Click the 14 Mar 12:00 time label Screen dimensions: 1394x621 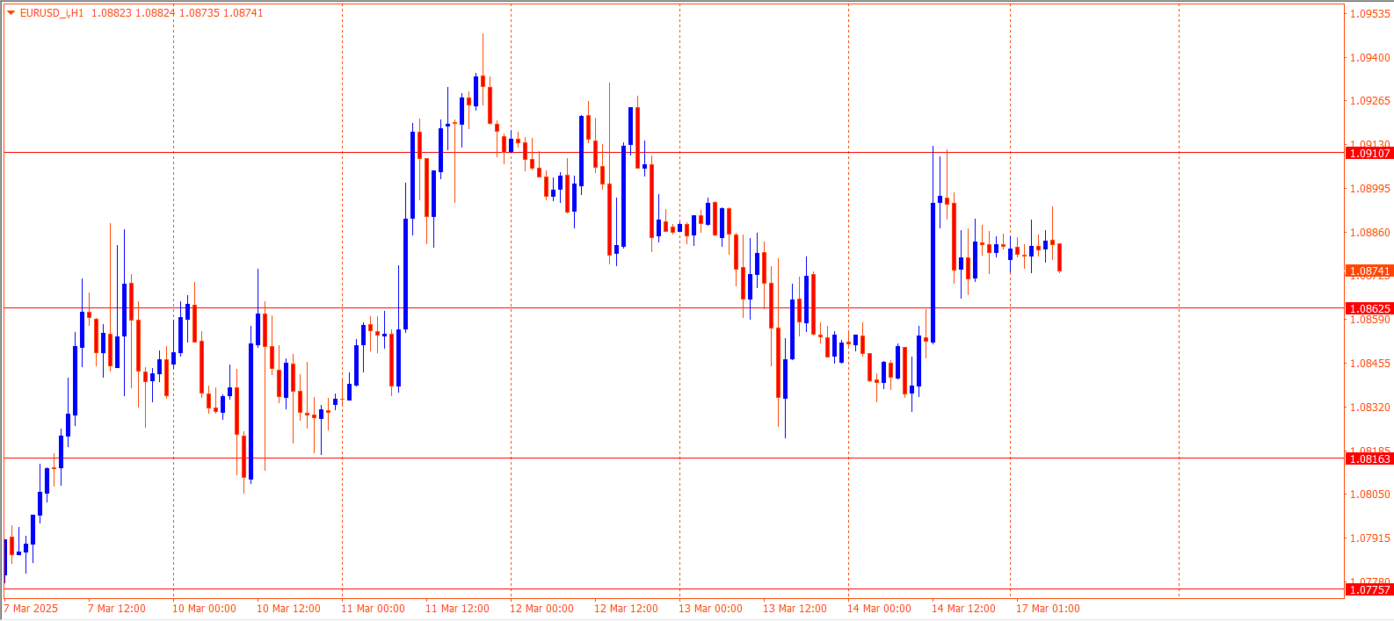pos(963,609)
